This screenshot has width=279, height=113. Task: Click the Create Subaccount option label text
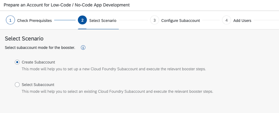pos(38,62)
